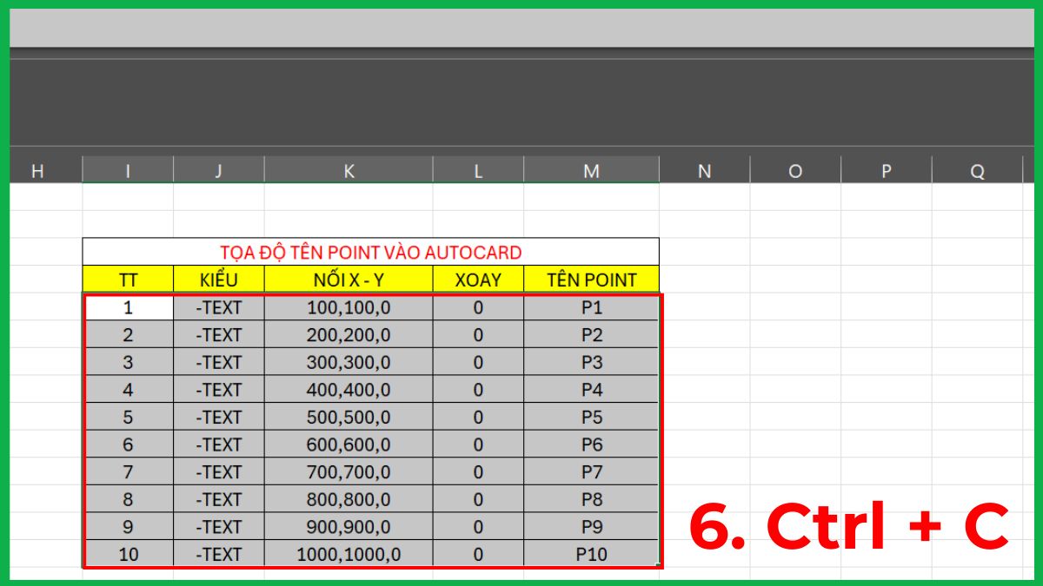Click the XOAY header cell
The width and height of the screenshot is (1043, 586).
coord(477,280)
